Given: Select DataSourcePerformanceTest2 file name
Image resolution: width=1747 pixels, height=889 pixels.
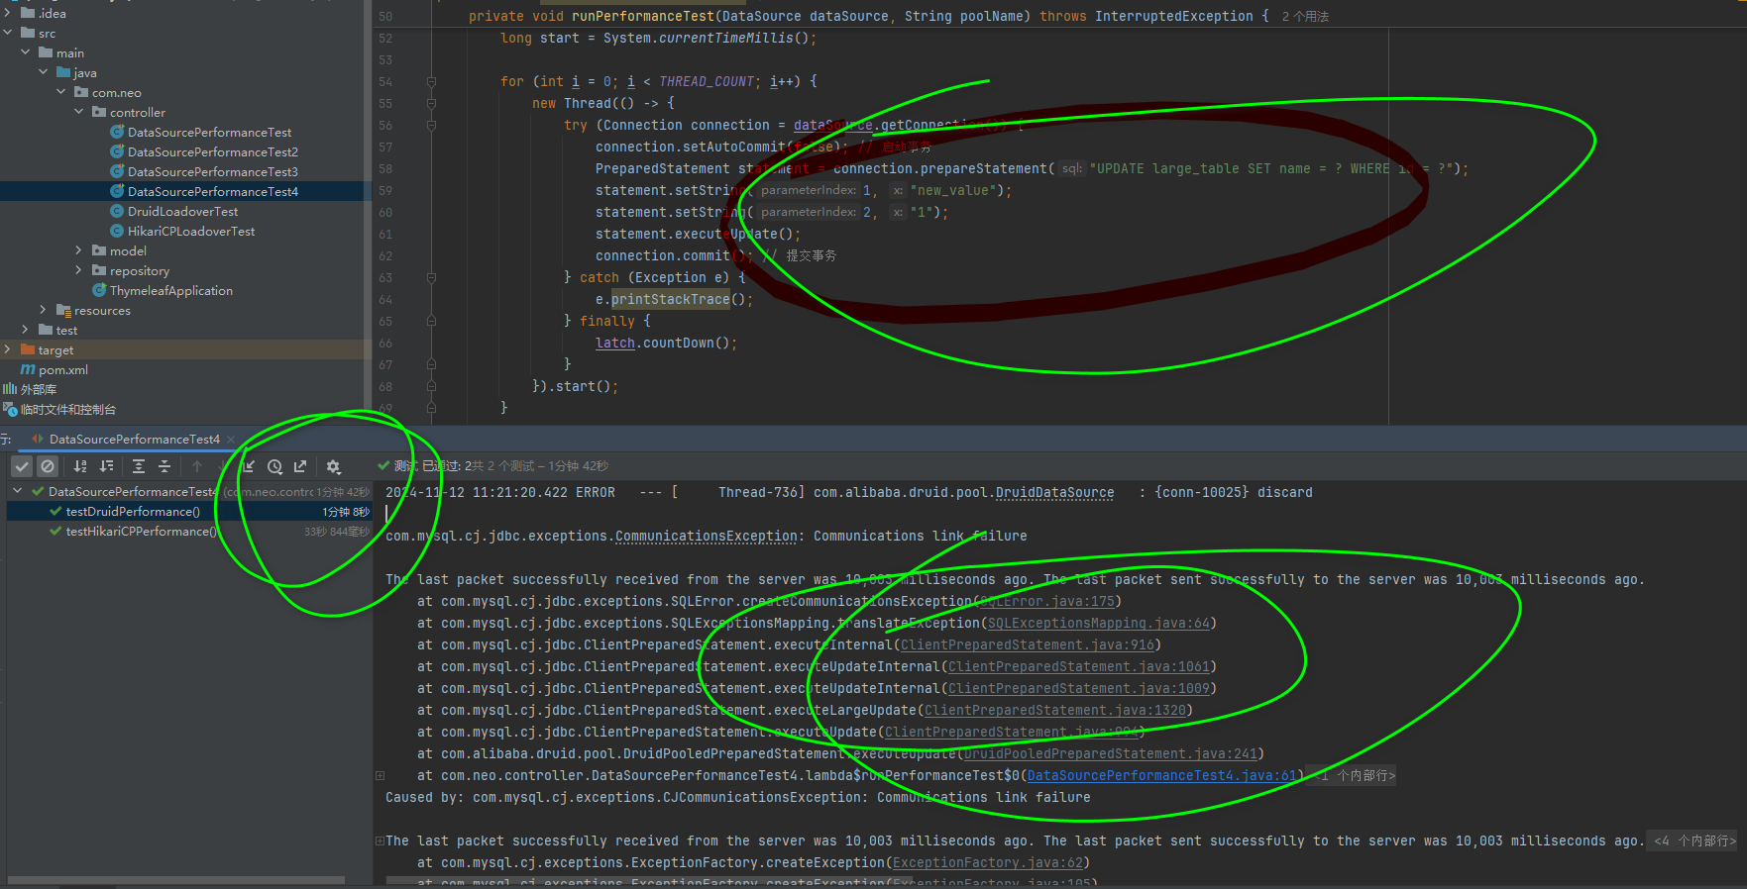Looking at the screenshot, I should pyautogui.click(x=213, y=151).
